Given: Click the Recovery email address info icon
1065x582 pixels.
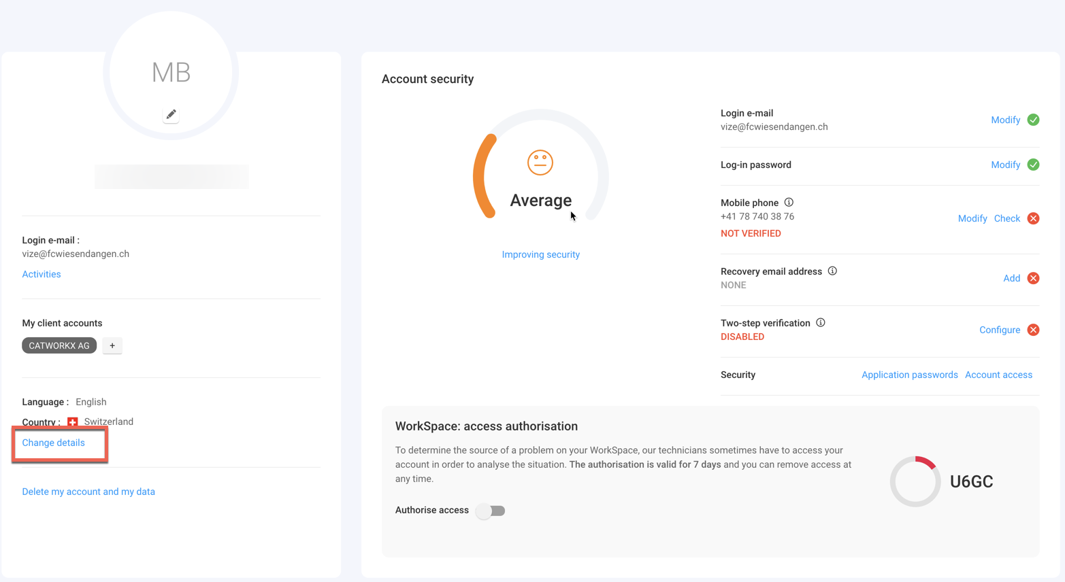Looking at the screenshot, I should [x=832, y=271].
